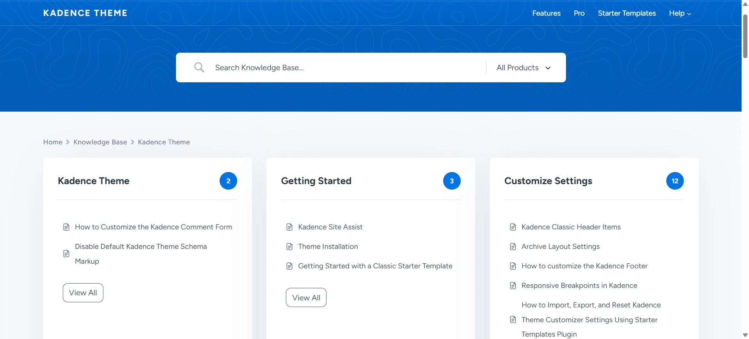Open the Features menu item
The height and width of the screenshot is (339, 749).
click(x=546, y=13)
